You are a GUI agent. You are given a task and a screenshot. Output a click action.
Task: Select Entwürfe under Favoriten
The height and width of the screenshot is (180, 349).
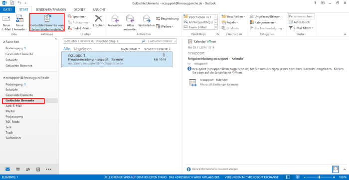(11, 60)
